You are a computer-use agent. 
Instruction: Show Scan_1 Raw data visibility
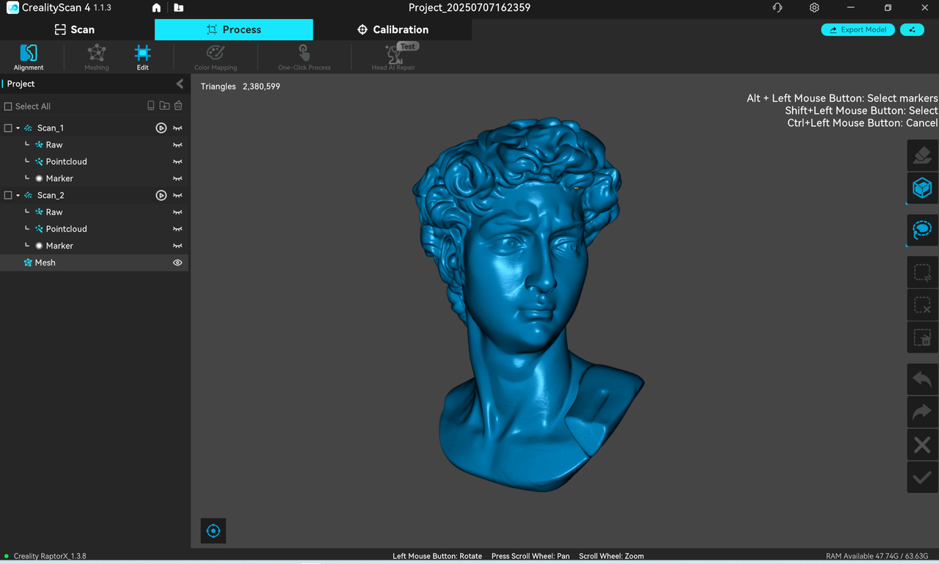coord(178,144)
